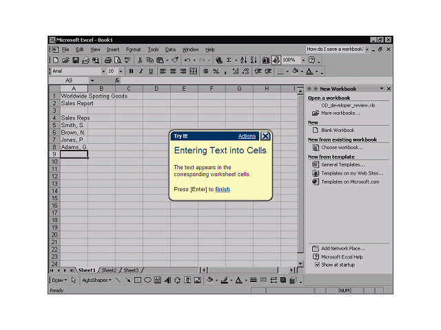Toggle Italic formatting button
This screenshot has width=441, height=330.
click(x=141, y=71)
